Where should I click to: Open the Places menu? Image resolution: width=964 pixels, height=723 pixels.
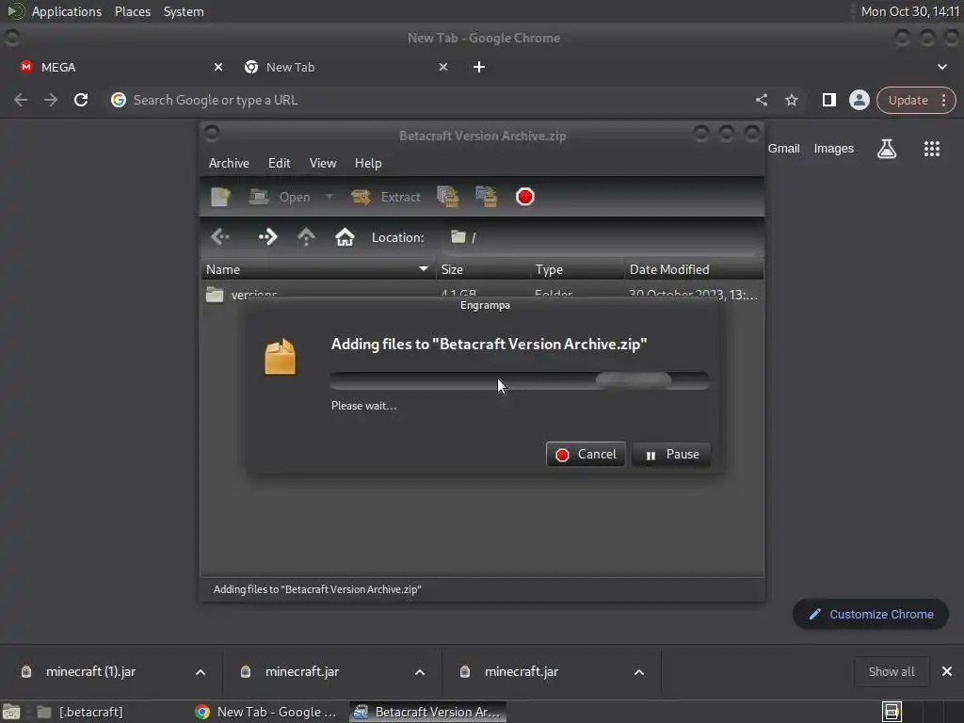[x=133, y=11]
